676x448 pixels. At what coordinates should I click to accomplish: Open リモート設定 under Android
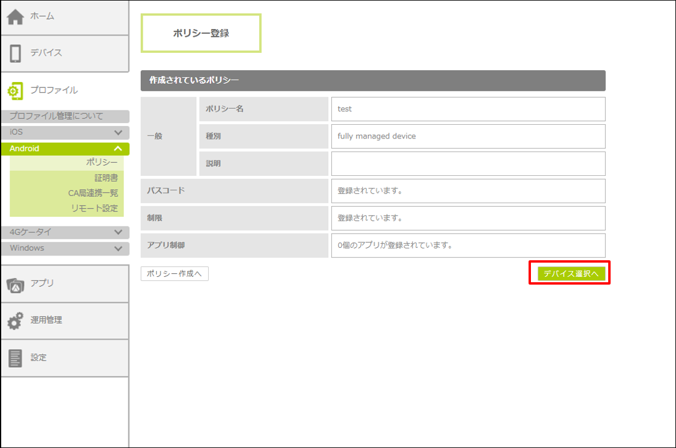(x=94, y=209)
